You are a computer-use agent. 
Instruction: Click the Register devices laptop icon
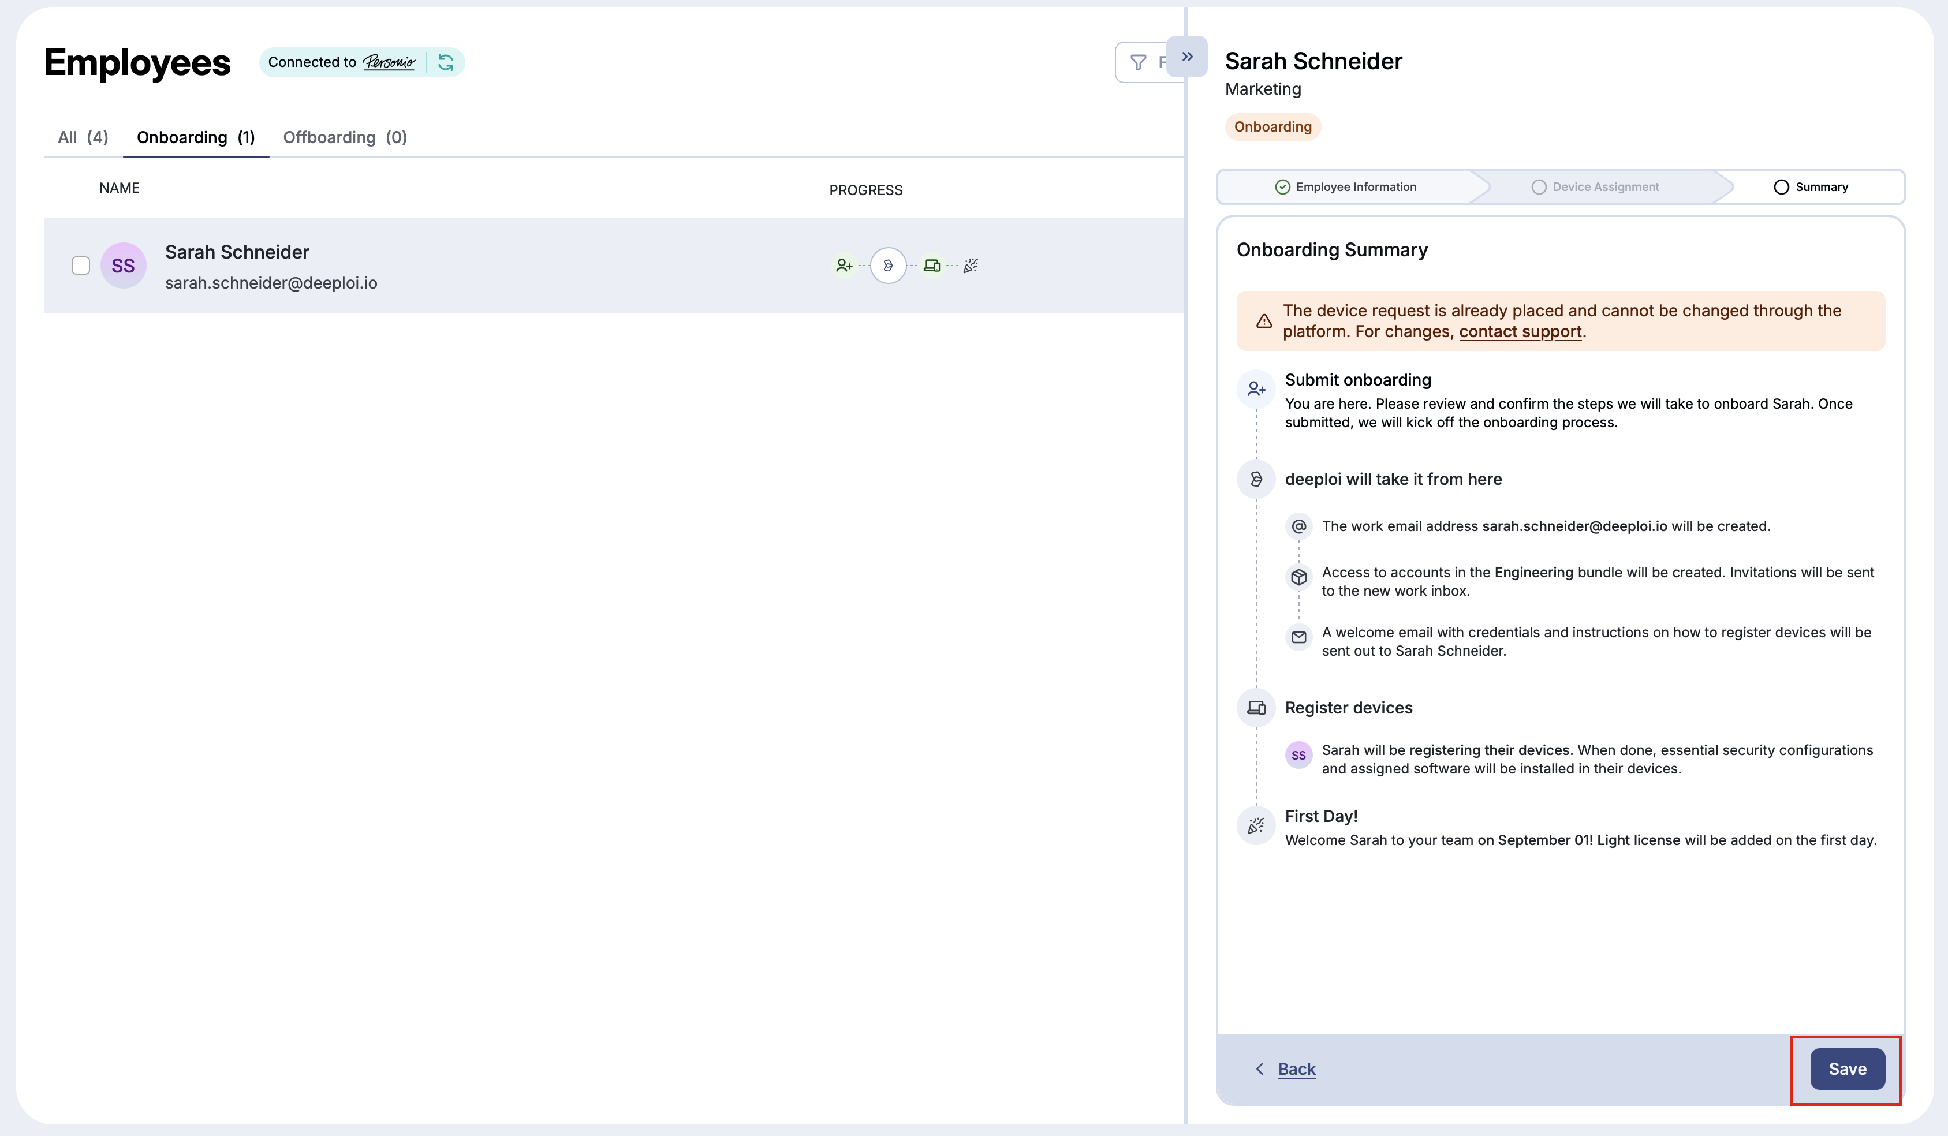point(1256,708)
